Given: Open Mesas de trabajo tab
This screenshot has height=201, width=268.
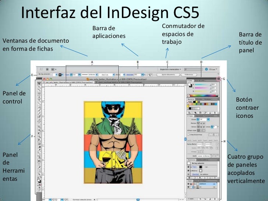Looking at the screenshot, I should pyautogui.click(x=200, y=181).
